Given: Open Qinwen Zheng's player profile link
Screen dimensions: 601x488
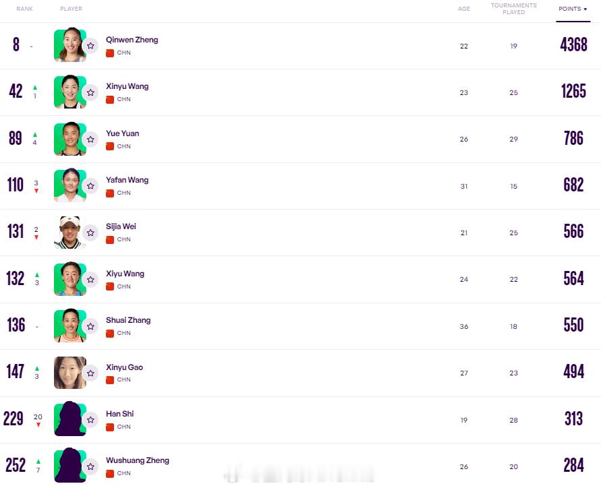Looking at the screenshot, I should (x=132, y=40).
